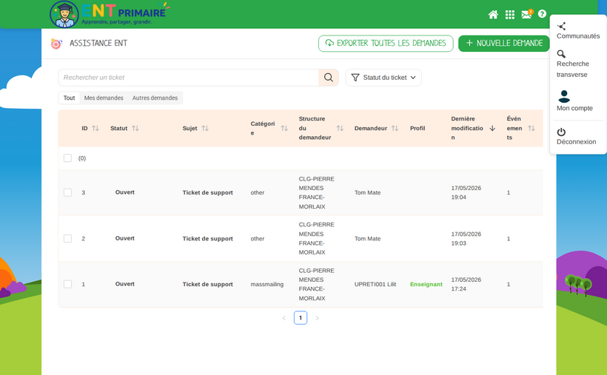
Task: Go to next page arrow
Action: [x=317, y=318]
